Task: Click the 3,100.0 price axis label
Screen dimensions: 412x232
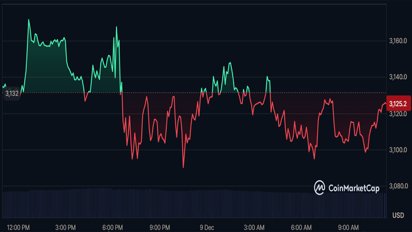Action: [398, 150]
